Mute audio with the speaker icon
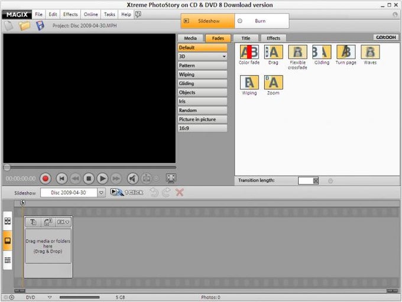The image size is (402, 302). coord(132,178)
